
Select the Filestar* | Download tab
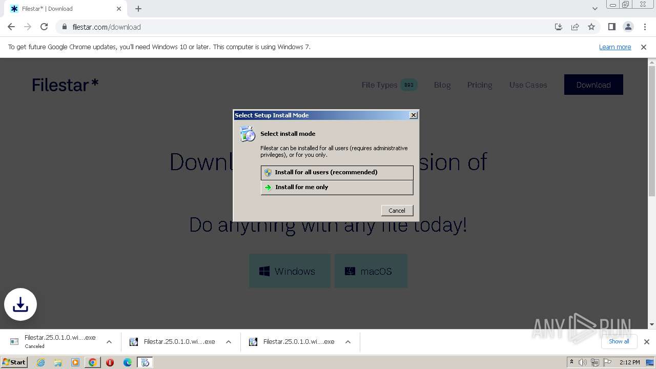(x=65, y=9)
